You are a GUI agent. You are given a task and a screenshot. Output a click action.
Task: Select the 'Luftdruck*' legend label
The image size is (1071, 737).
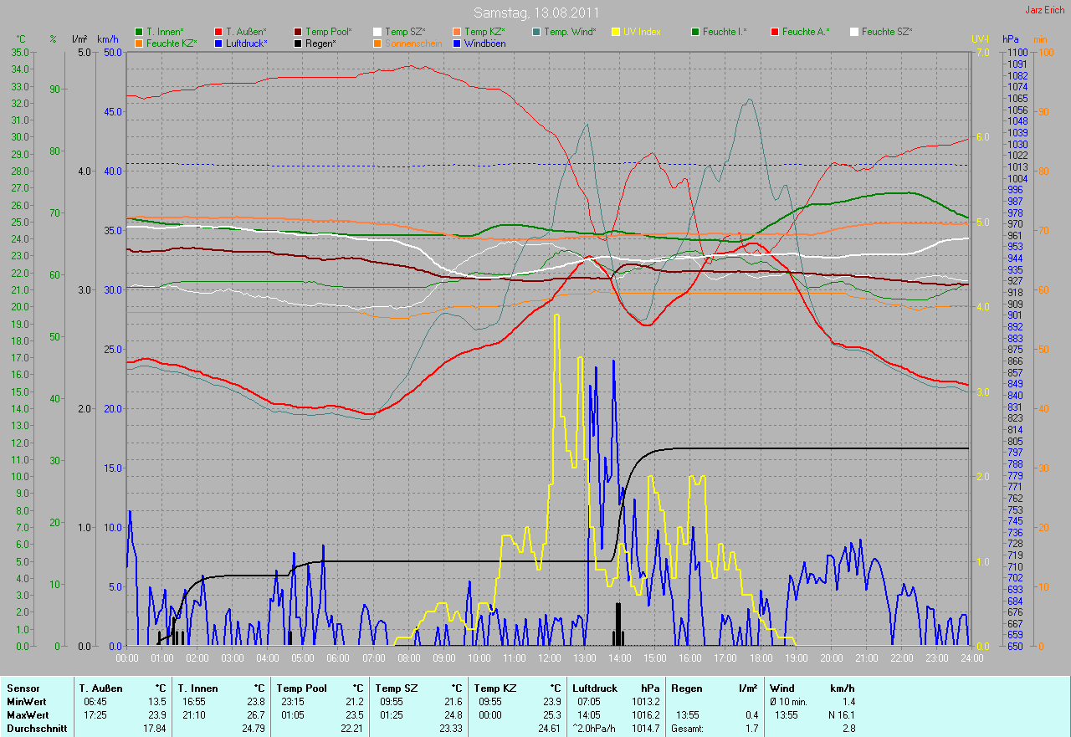(x=247, y=43)
